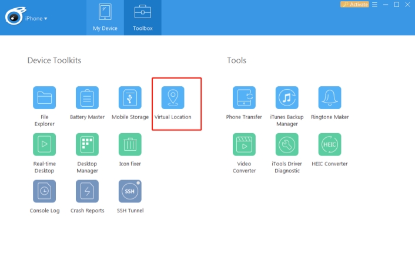415x264 pixels.
Task: Run the Icon fixer tool
Action: [x=130, y=144]
